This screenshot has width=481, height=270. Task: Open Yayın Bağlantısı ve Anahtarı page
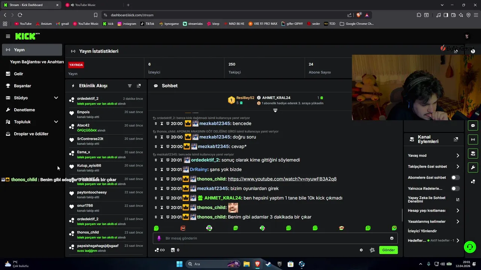point(37,62)
